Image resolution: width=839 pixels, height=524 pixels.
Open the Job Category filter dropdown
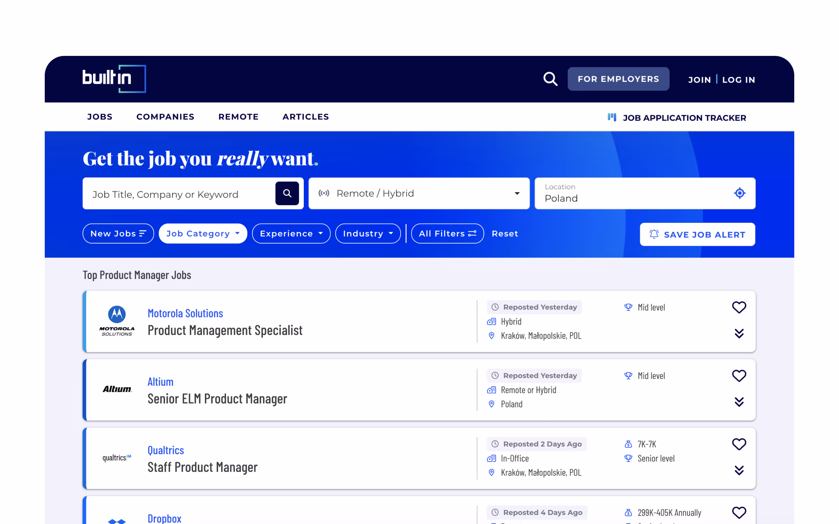tap(203, 233)
